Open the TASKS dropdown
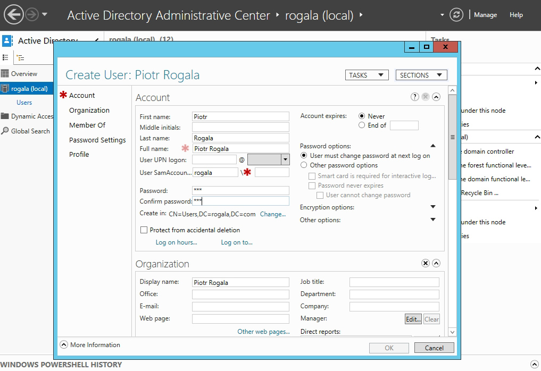541x371 pixels. tap(367, 75)
